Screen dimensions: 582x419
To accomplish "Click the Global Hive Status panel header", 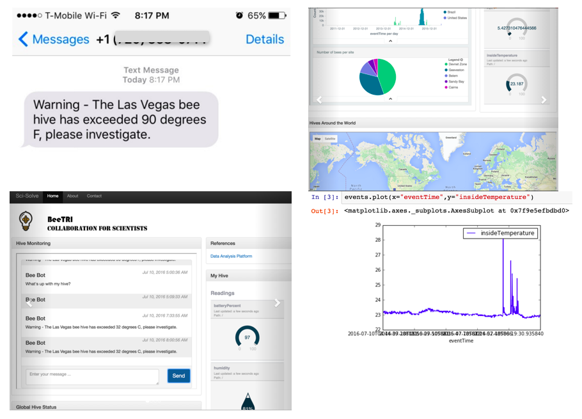I will tap(106, 406).
